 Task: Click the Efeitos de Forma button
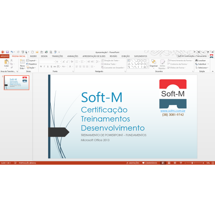176,68
